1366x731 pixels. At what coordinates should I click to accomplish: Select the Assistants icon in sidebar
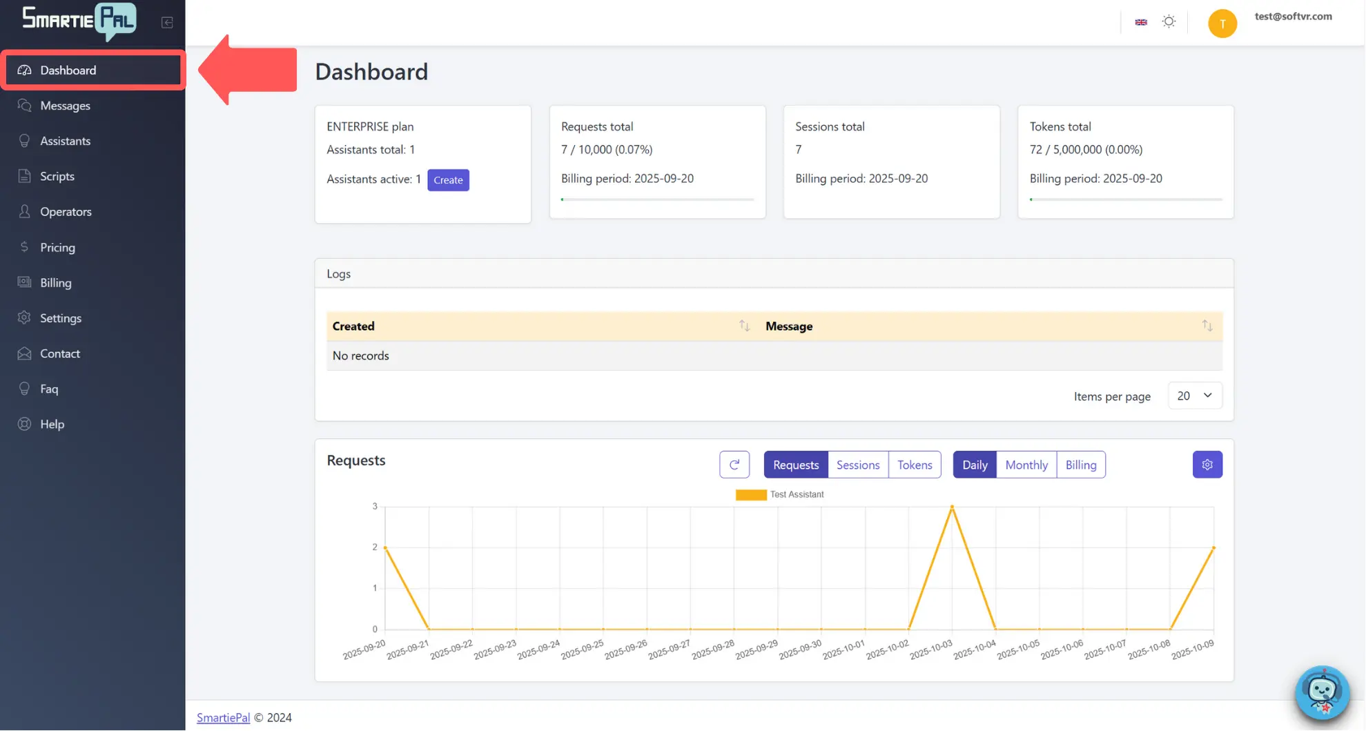25,140
